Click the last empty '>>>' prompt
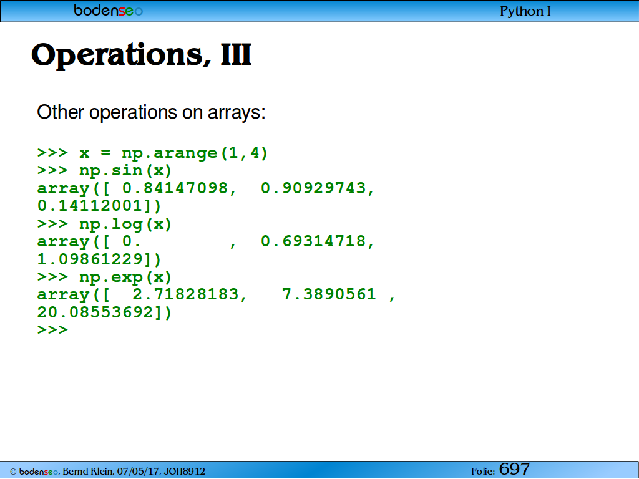 coord(52,329)
